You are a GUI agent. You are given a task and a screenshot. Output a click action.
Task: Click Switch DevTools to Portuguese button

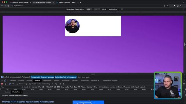point(66,77)
